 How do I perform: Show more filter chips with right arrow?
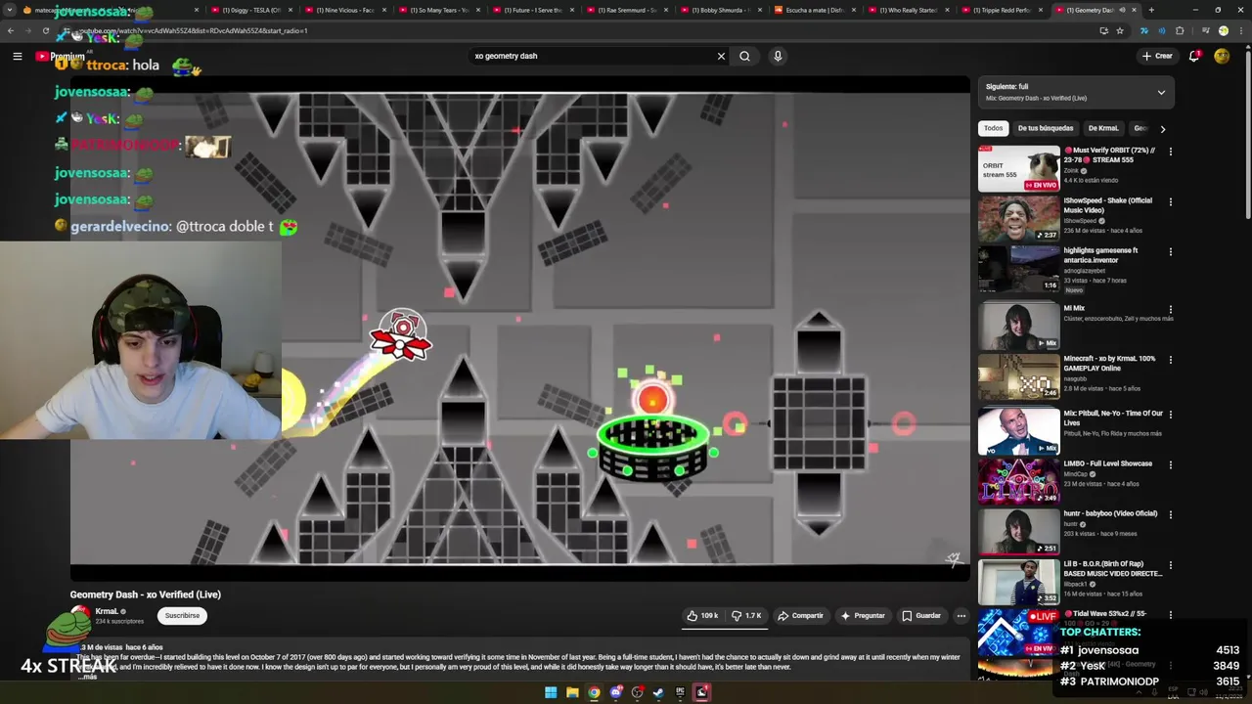point(1162,128)
